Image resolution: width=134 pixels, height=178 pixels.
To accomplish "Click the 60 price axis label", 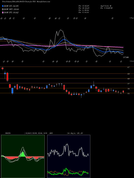I will coord(128,79).
